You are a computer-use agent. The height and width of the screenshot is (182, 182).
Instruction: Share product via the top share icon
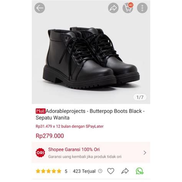(x=113, y=8)
